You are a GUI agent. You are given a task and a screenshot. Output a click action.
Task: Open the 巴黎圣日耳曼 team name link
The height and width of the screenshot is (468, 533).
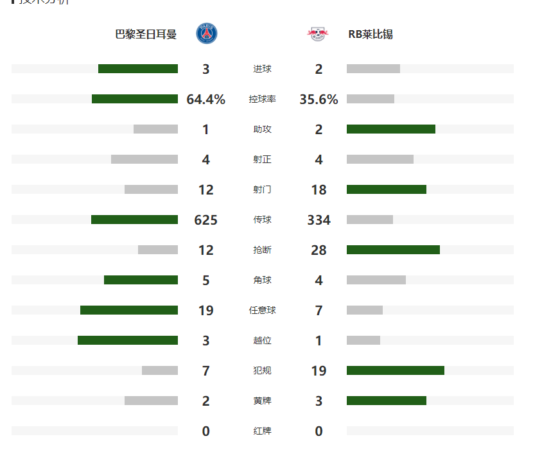146,34
